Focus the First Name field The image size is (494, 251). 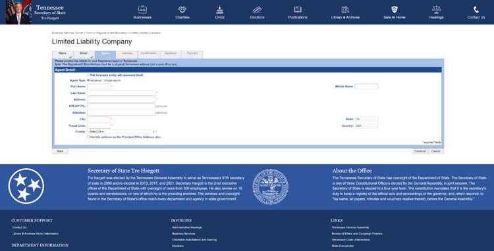pyautogui.click(x=99, y=86)
